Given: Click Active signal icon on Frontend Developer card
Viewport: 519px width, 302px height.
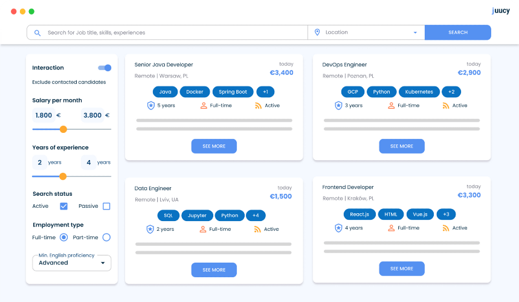Looking at the screenshot, I should tap(446, 228).
